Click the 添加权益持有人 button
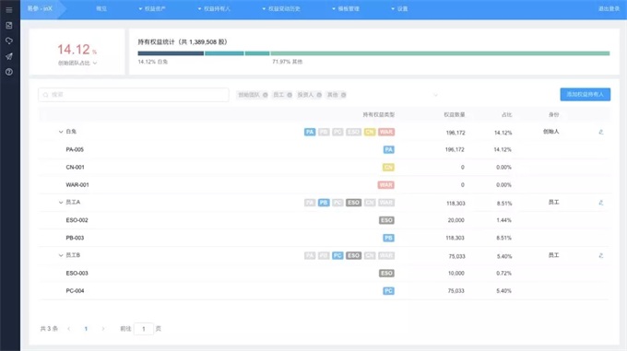 pyautogui.click(x=585, y=95)
